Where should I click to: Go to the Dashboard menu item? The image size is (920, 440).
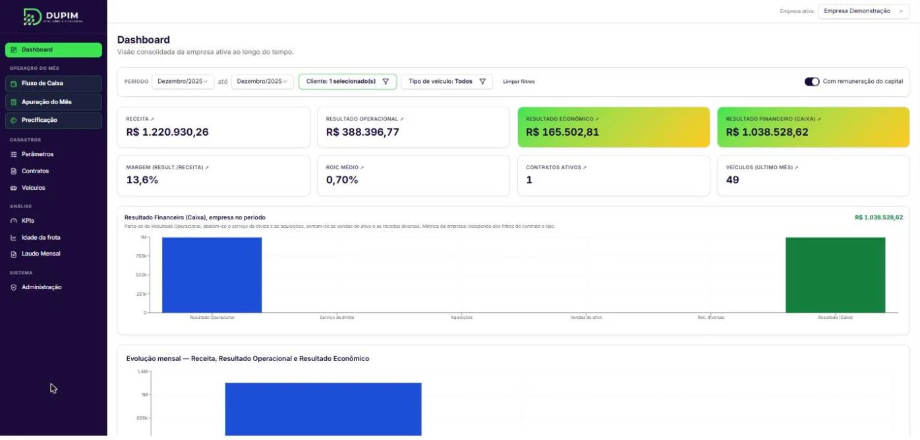53,50
